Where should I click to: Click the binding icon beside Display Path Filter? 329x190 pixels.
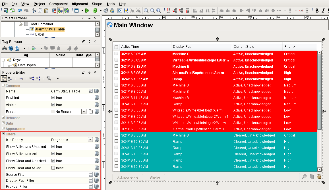97,180
